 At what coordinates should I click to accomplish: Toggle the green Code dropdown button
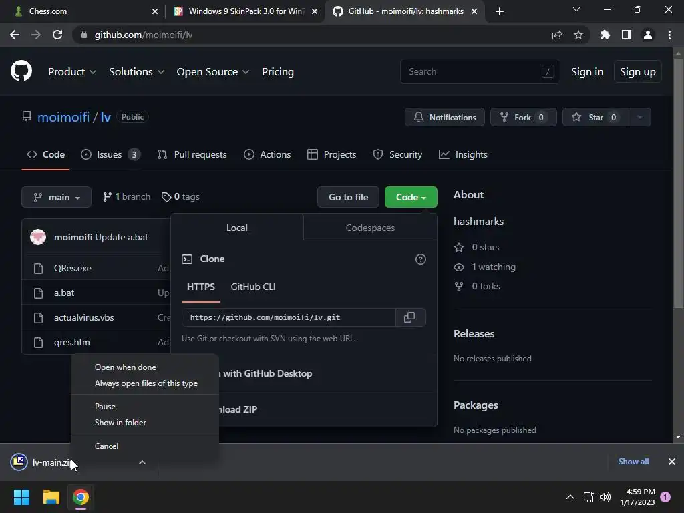tap(411, 197)
